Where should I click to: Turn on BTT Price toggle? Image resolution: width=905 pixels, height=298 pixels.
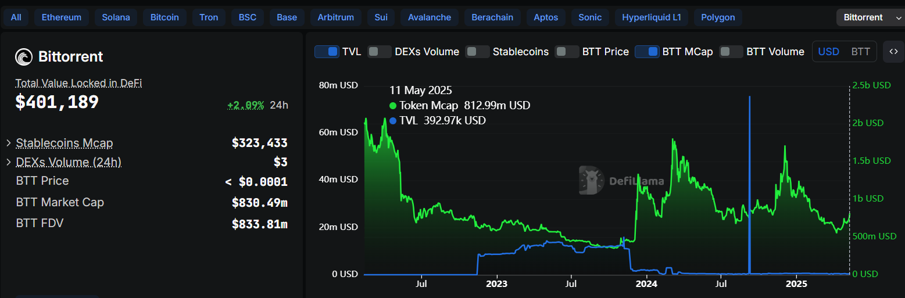(x=567, y=52)
